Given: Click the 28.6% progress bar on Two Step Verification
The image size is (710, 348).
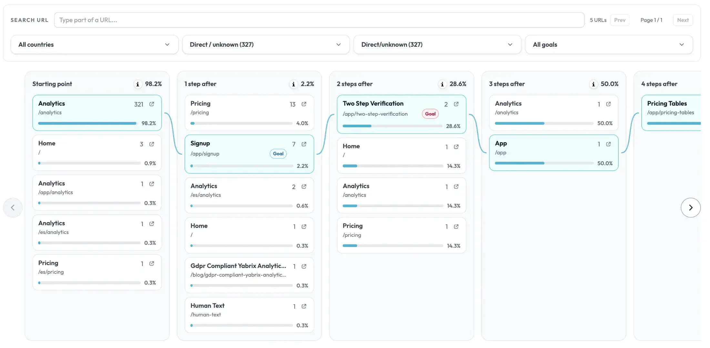Looking at the screenshot, I should point(392,126).
